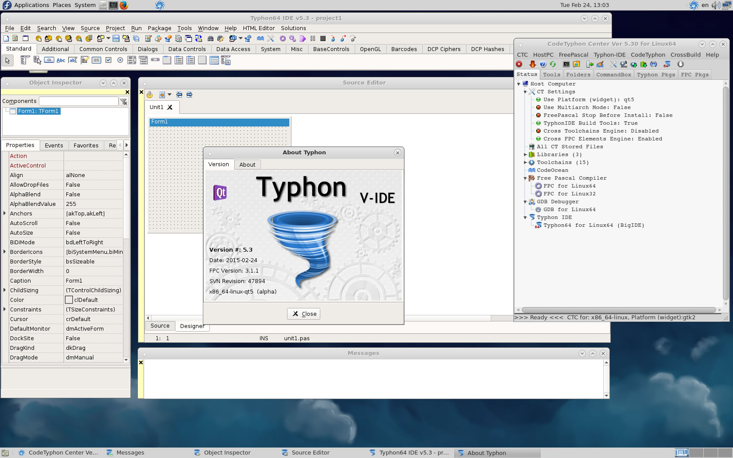Click the Color clDefault swatch
Image resolution: width=733 pixels, height=458 pixels.
[69, 300]
